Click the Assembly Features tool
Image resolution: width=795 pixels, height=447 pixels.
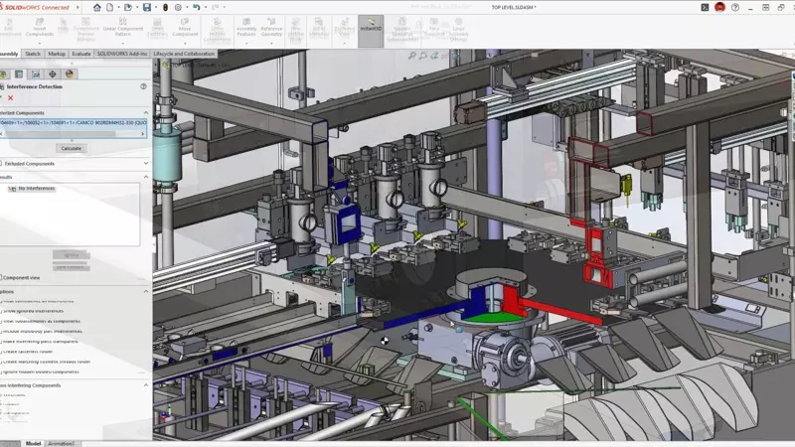coord(246,28)
